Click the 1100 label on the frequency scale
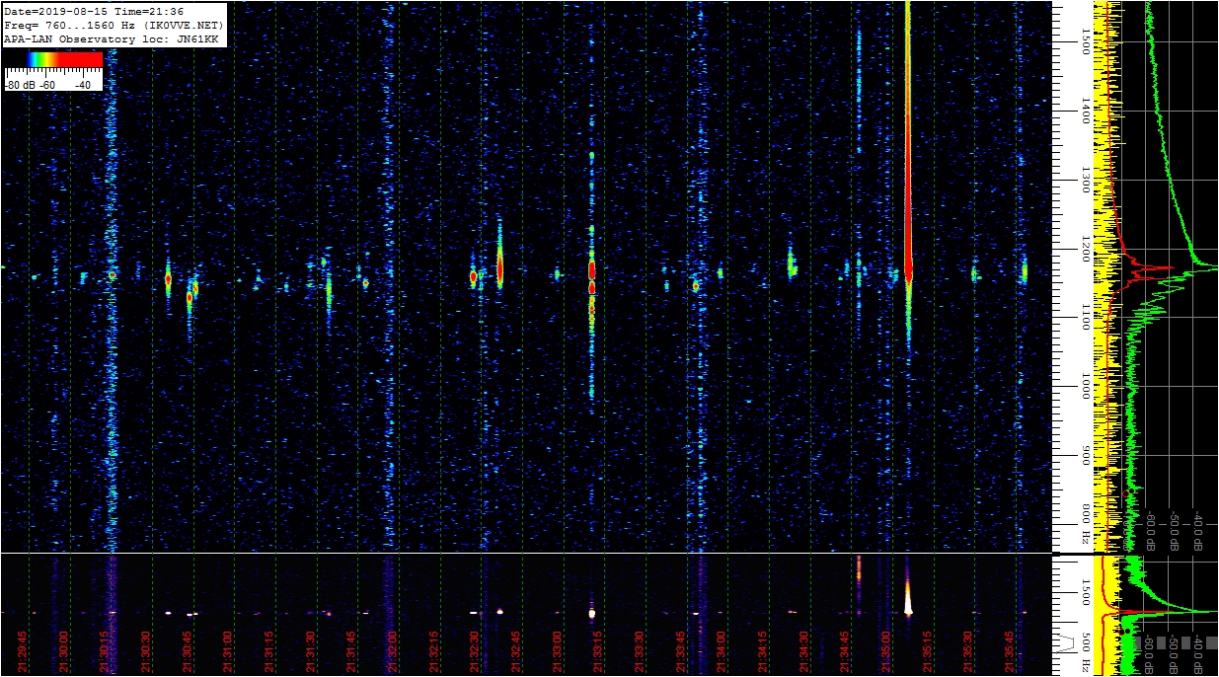1219x677 pixels. 1087,317
